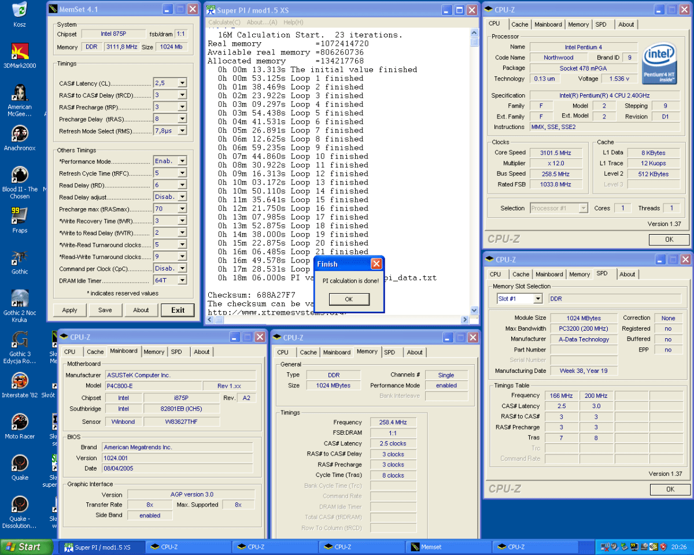Image resolution: width=694 pixels, height=555 pixels.
Task: Click the About button in MemSet
Action: tap(141, 310)
